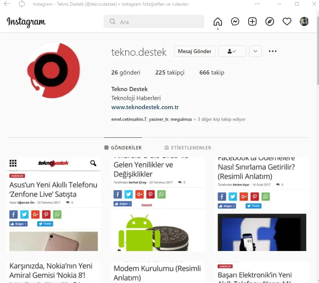The height and width of the screenshot is (283, 319).
Task: Open Android Oreo Yenilikler post thumbnail
Action: (x=158, y=204)
